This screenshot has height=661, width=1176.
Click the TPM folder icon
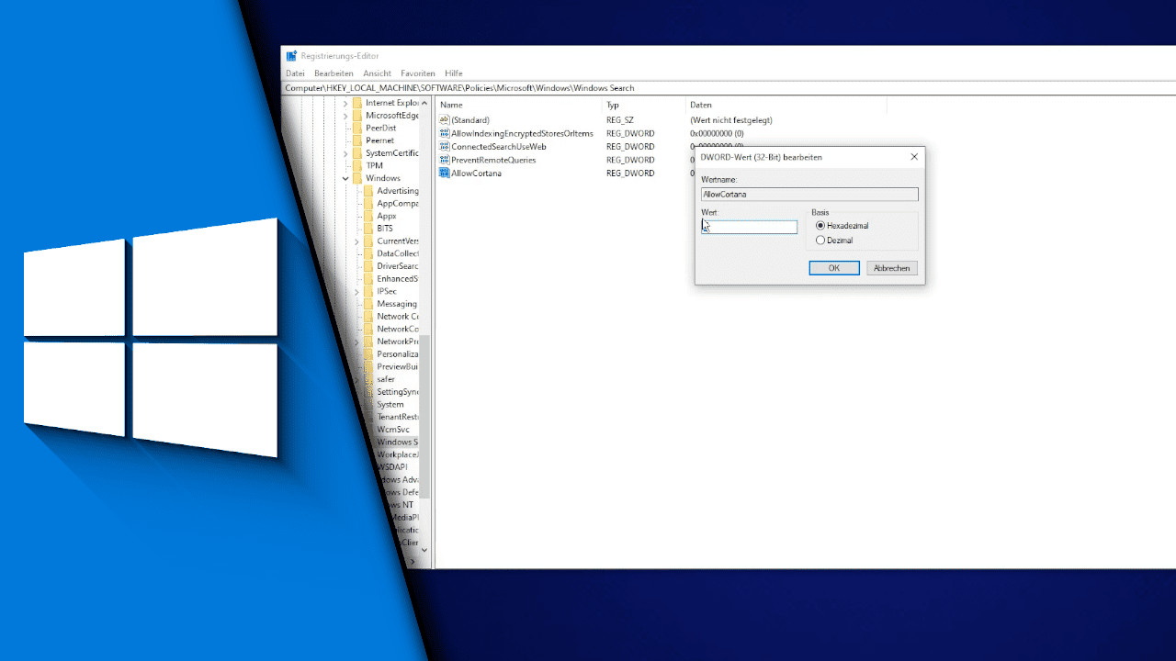point(357,165)
